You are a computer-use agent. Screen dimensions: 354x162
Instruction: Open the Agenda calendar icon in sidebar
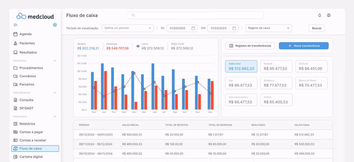click(x=15, y=34)
